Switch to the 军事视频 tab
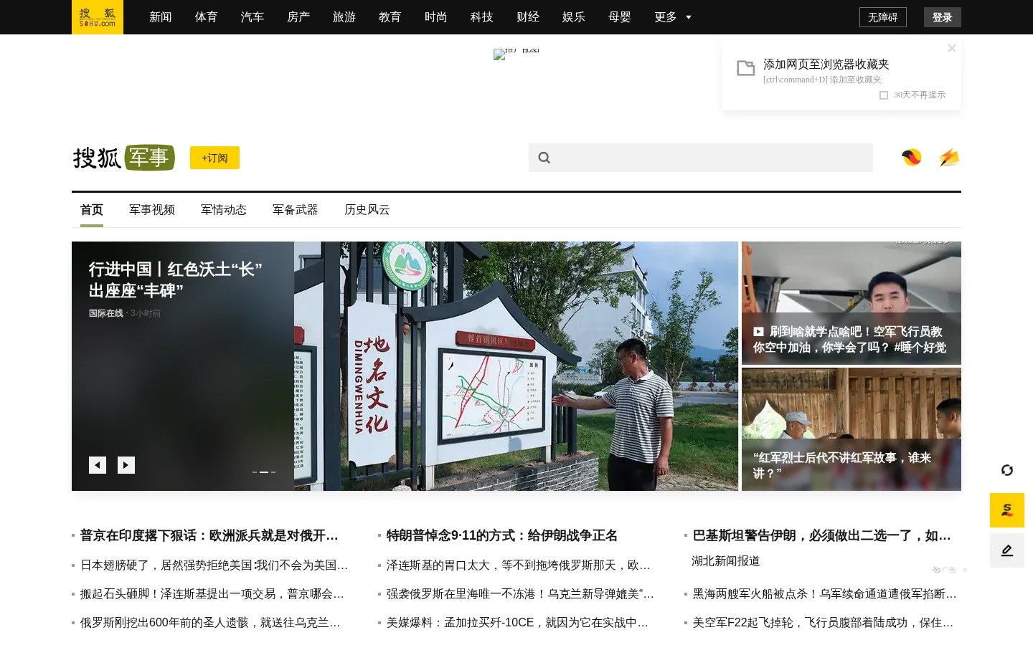 coord(152,210)
